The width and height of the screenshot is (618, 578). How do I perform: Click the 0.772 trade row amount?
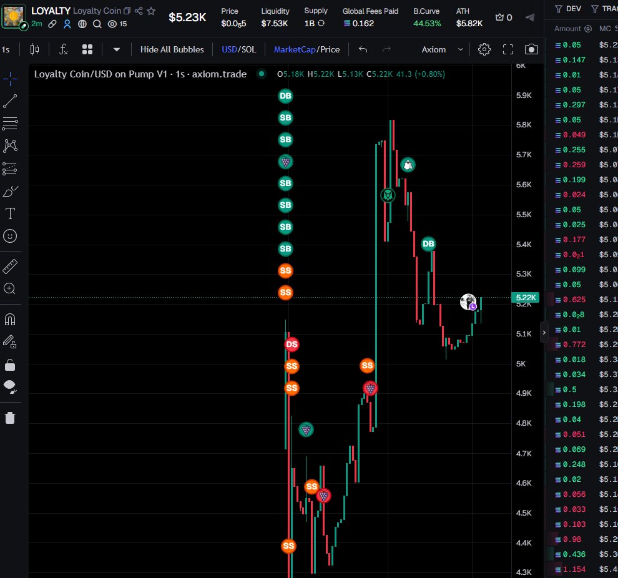click(x=574, y=345)
